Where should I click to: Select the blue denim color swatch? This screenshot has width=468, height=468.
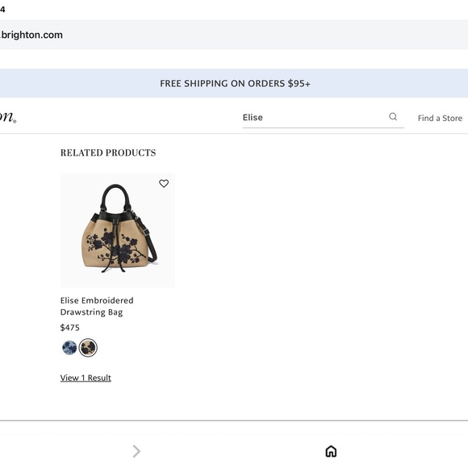(69, 348)
